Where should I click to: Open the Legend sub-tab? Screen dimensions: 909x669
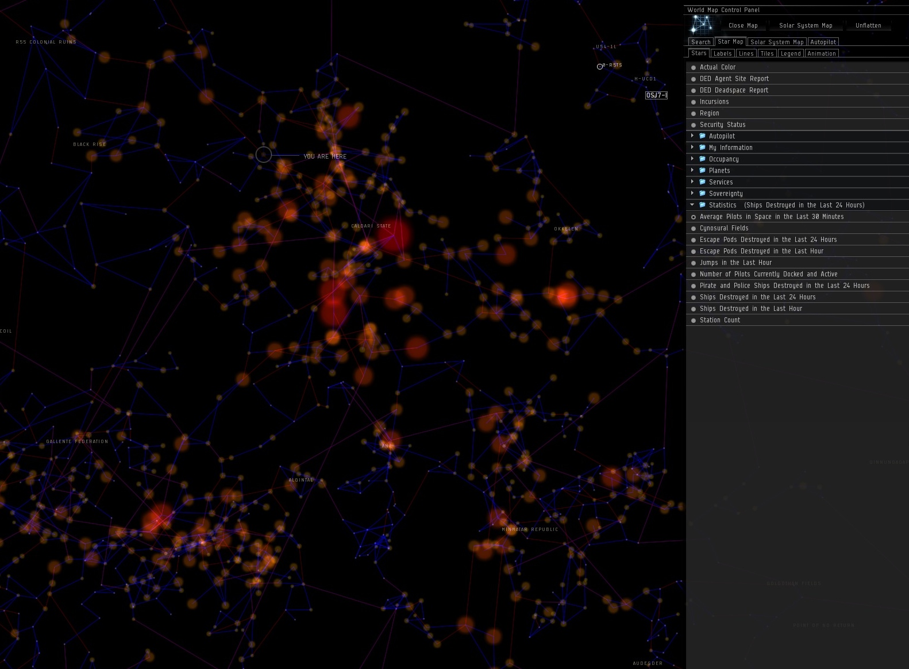[x=791, y=53]
